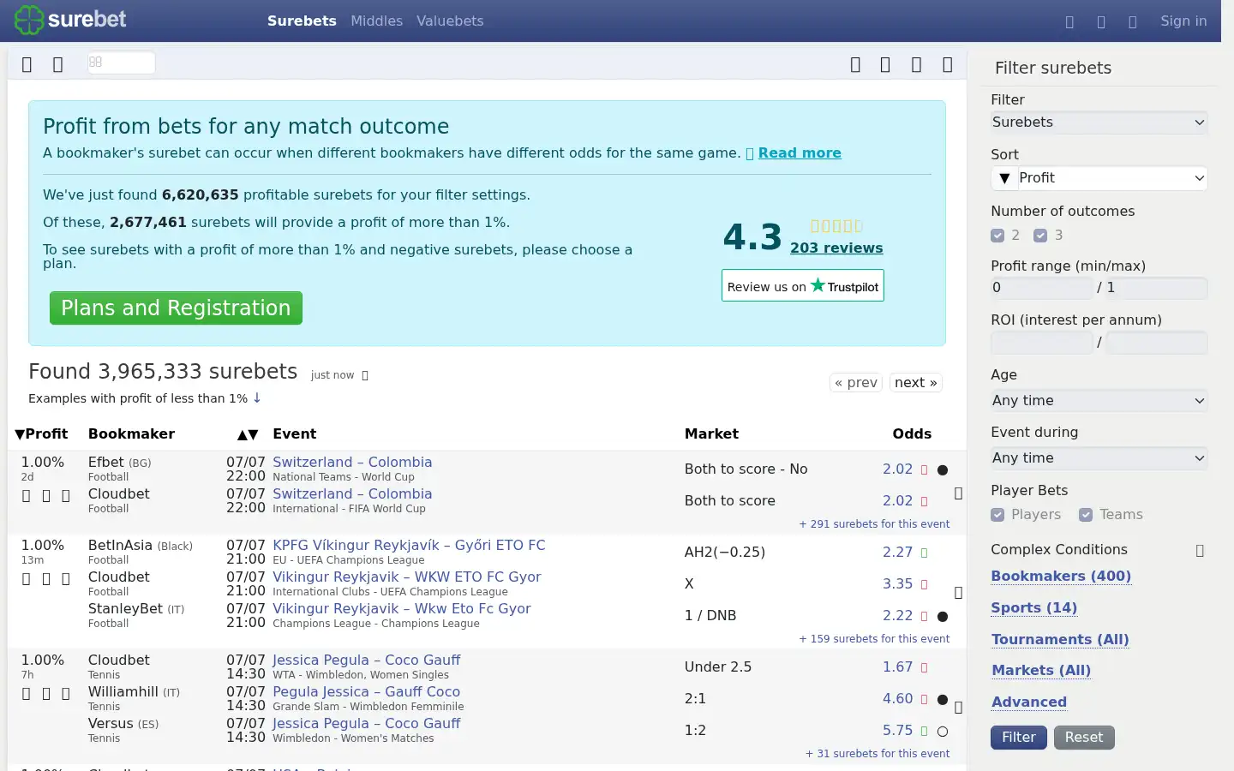Go to next page of surebets
Viewport: 1234px width, 771px height.
(x=915, y=383)
